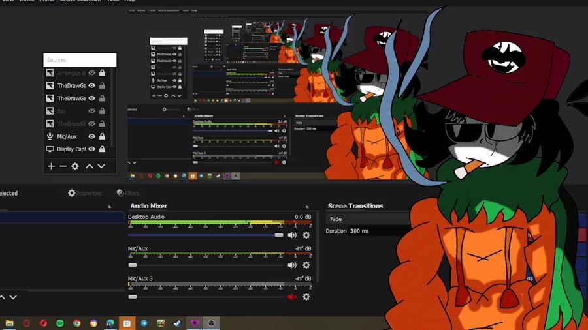The width and height of the screenshot is (588, 330).
Task: Click the microphone icon of the Mic/Aux source
Action: 50,136
